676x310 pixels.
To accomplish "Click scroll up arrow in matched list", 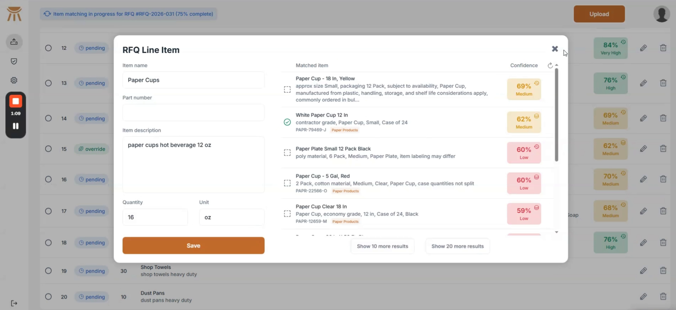I will click(x=556, y=65).
